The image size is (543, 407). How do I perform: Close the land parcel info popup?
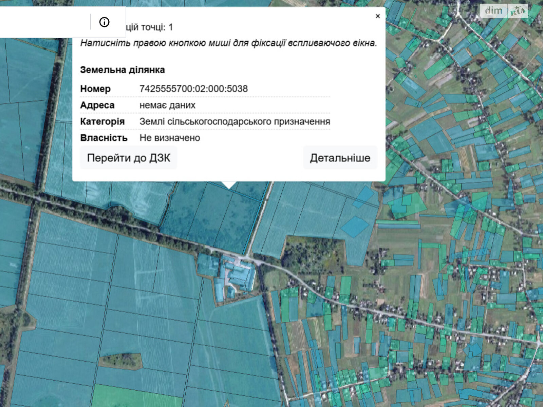coord(378,16)
